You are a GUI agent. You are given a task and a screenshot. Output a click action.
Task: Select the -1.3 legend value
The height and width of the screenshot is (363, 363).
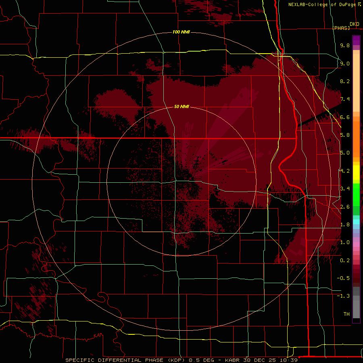point(343,296)
